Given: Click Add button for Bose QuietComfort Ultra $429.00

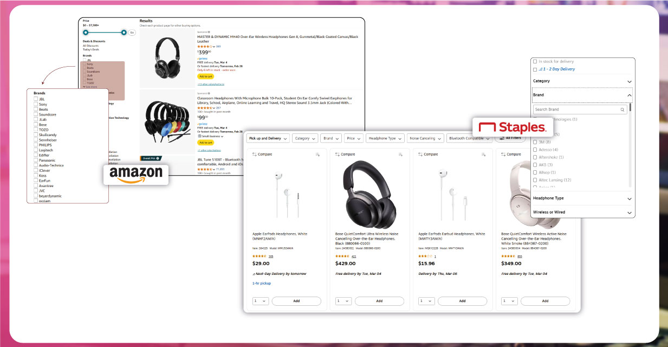Looking at the screenshot, I should tap(379, 301).
